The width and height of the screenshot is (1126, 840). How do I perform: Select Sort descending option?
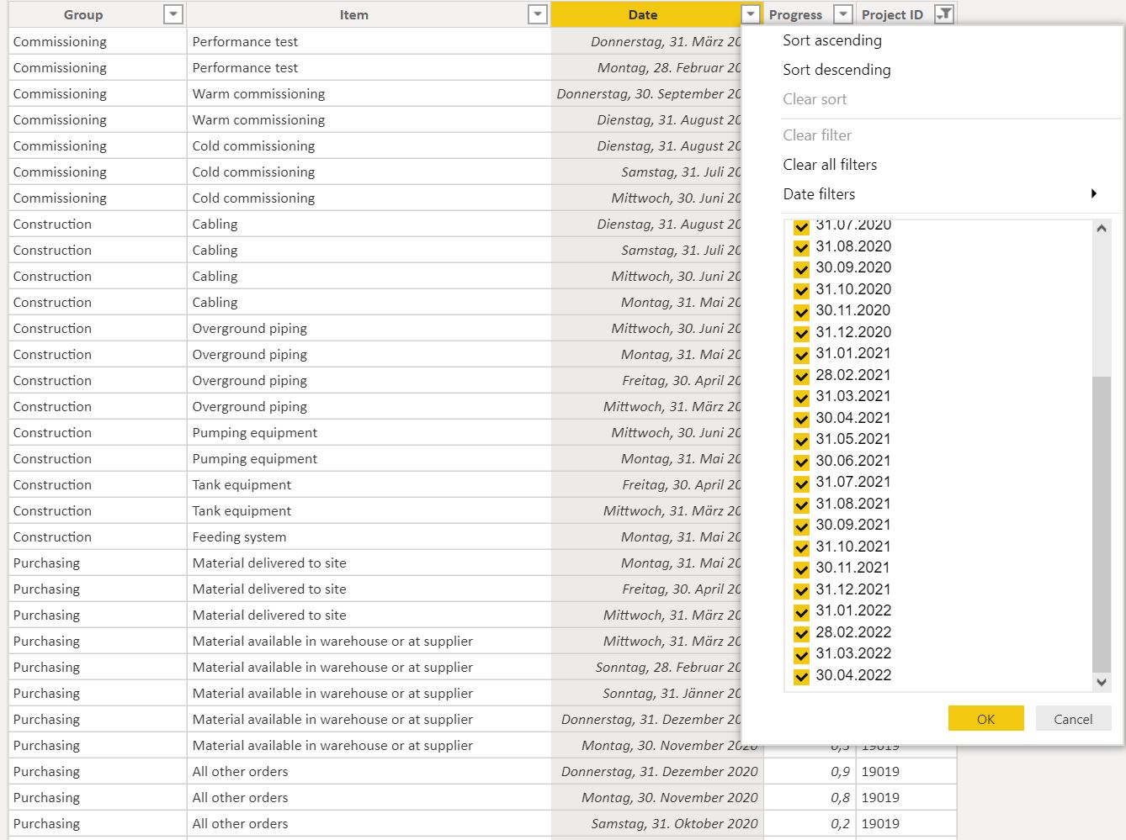pyautogui.click(x=837, y=70)
